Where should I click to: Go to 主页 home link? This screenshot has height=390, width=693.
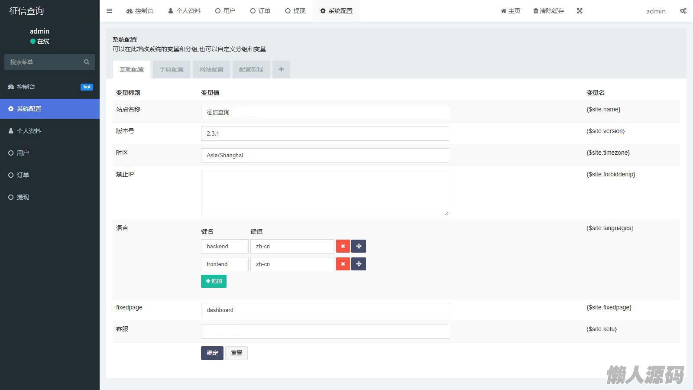coord(511,11)
